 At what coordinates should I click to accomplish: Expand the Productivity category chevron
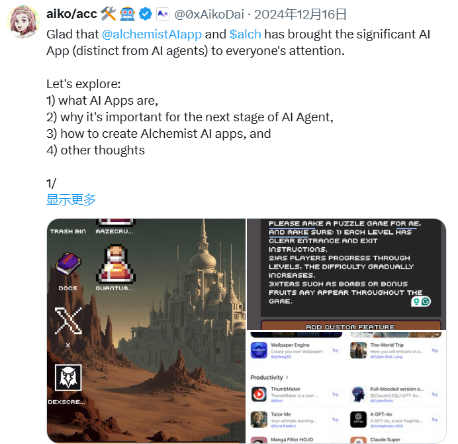(x=287, y=378)
